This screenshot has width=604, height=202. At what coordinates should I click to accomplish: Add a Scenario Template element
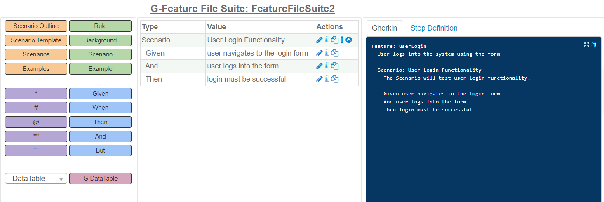36,40
